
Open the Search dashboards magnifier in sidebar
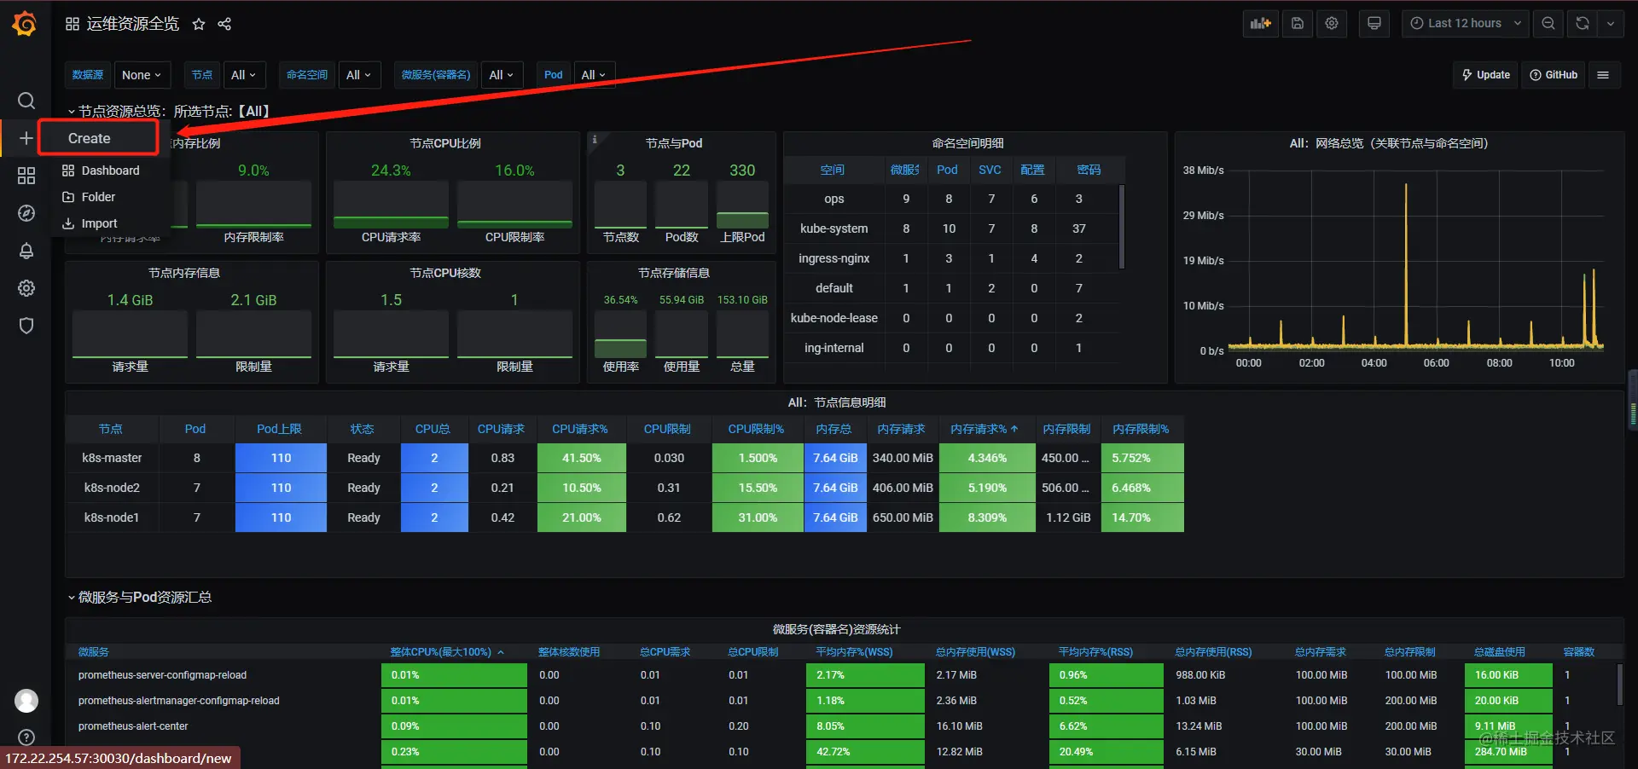pyautogui.click(x=26, y=101)
